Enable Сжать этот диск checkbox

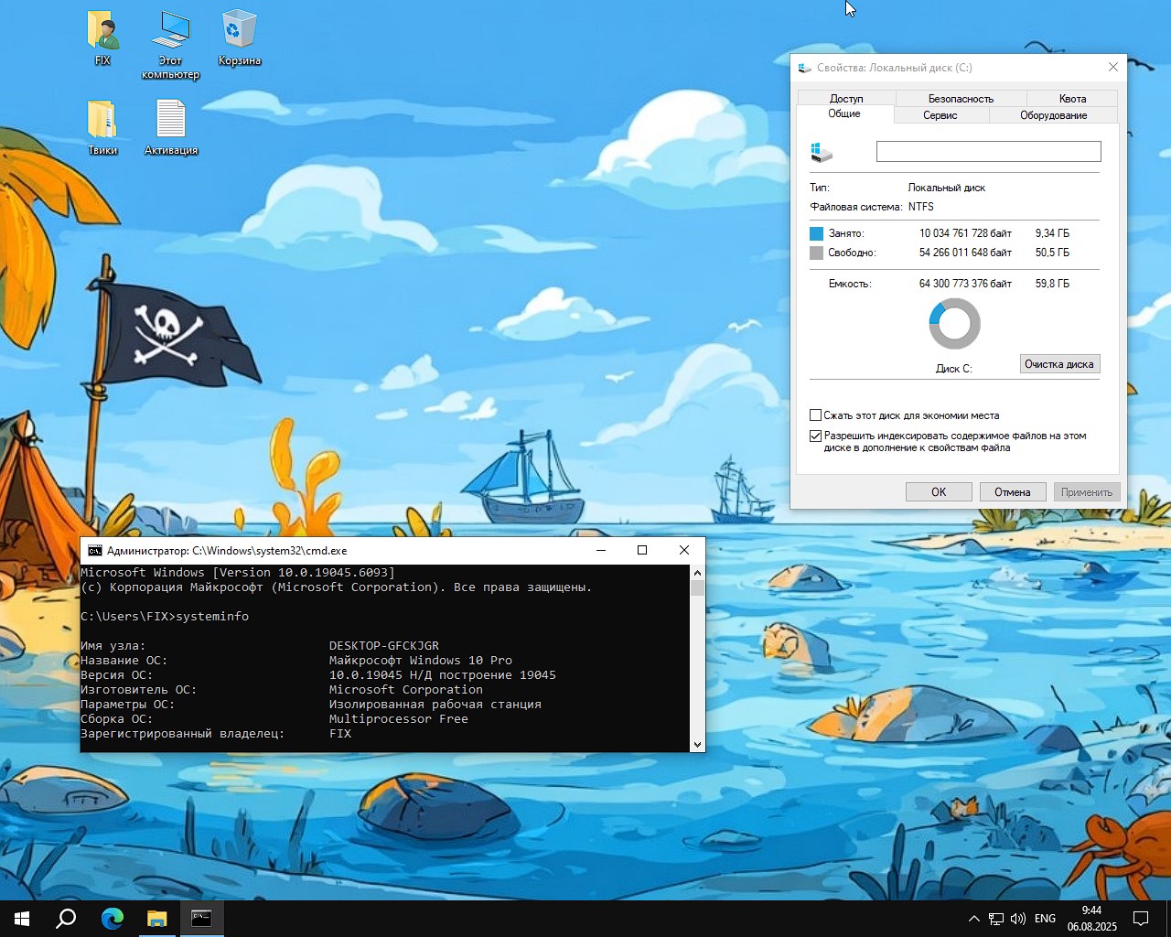(816, 415)
